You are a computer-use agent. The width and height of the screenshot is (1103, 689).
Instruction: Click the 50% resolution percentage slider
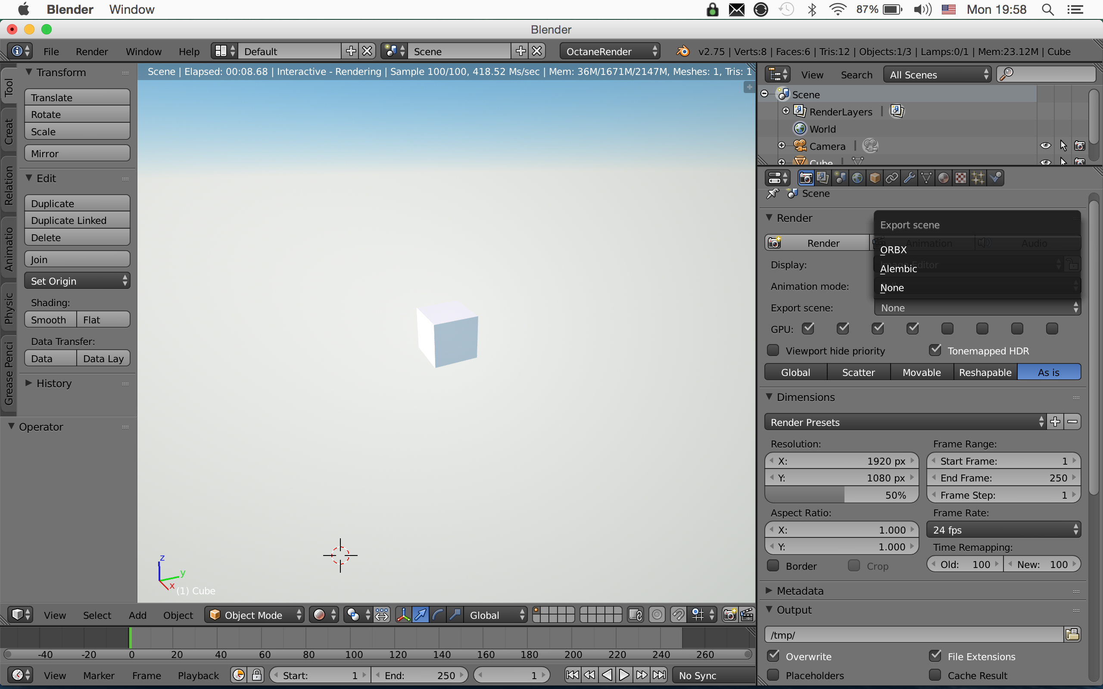click(841, 495)
